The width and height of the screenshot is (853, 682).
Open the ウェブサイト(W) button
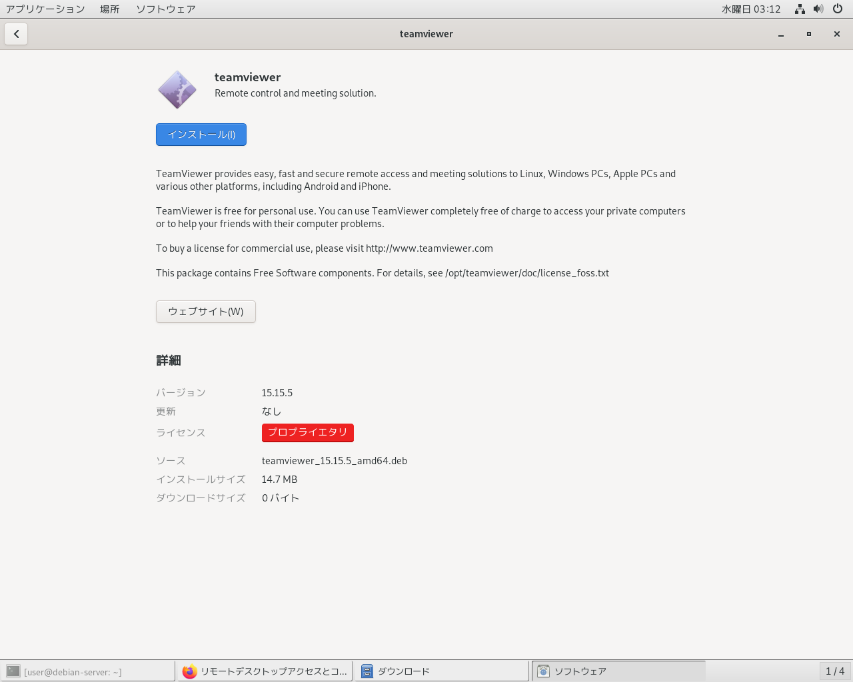tap(205, 312)
